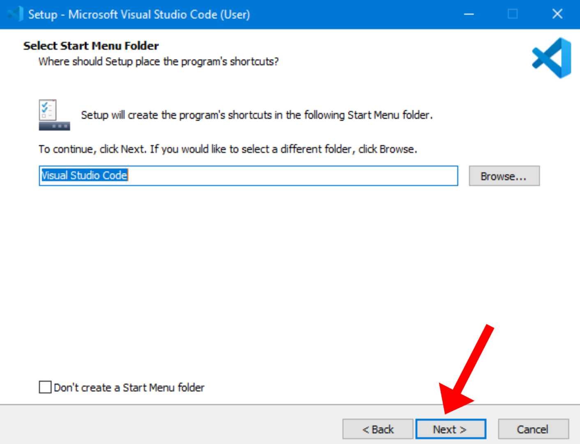The image size is (580, 444).
Task: Click 'Setup will create the program's shortcuts' text
Action: (257, 115)
